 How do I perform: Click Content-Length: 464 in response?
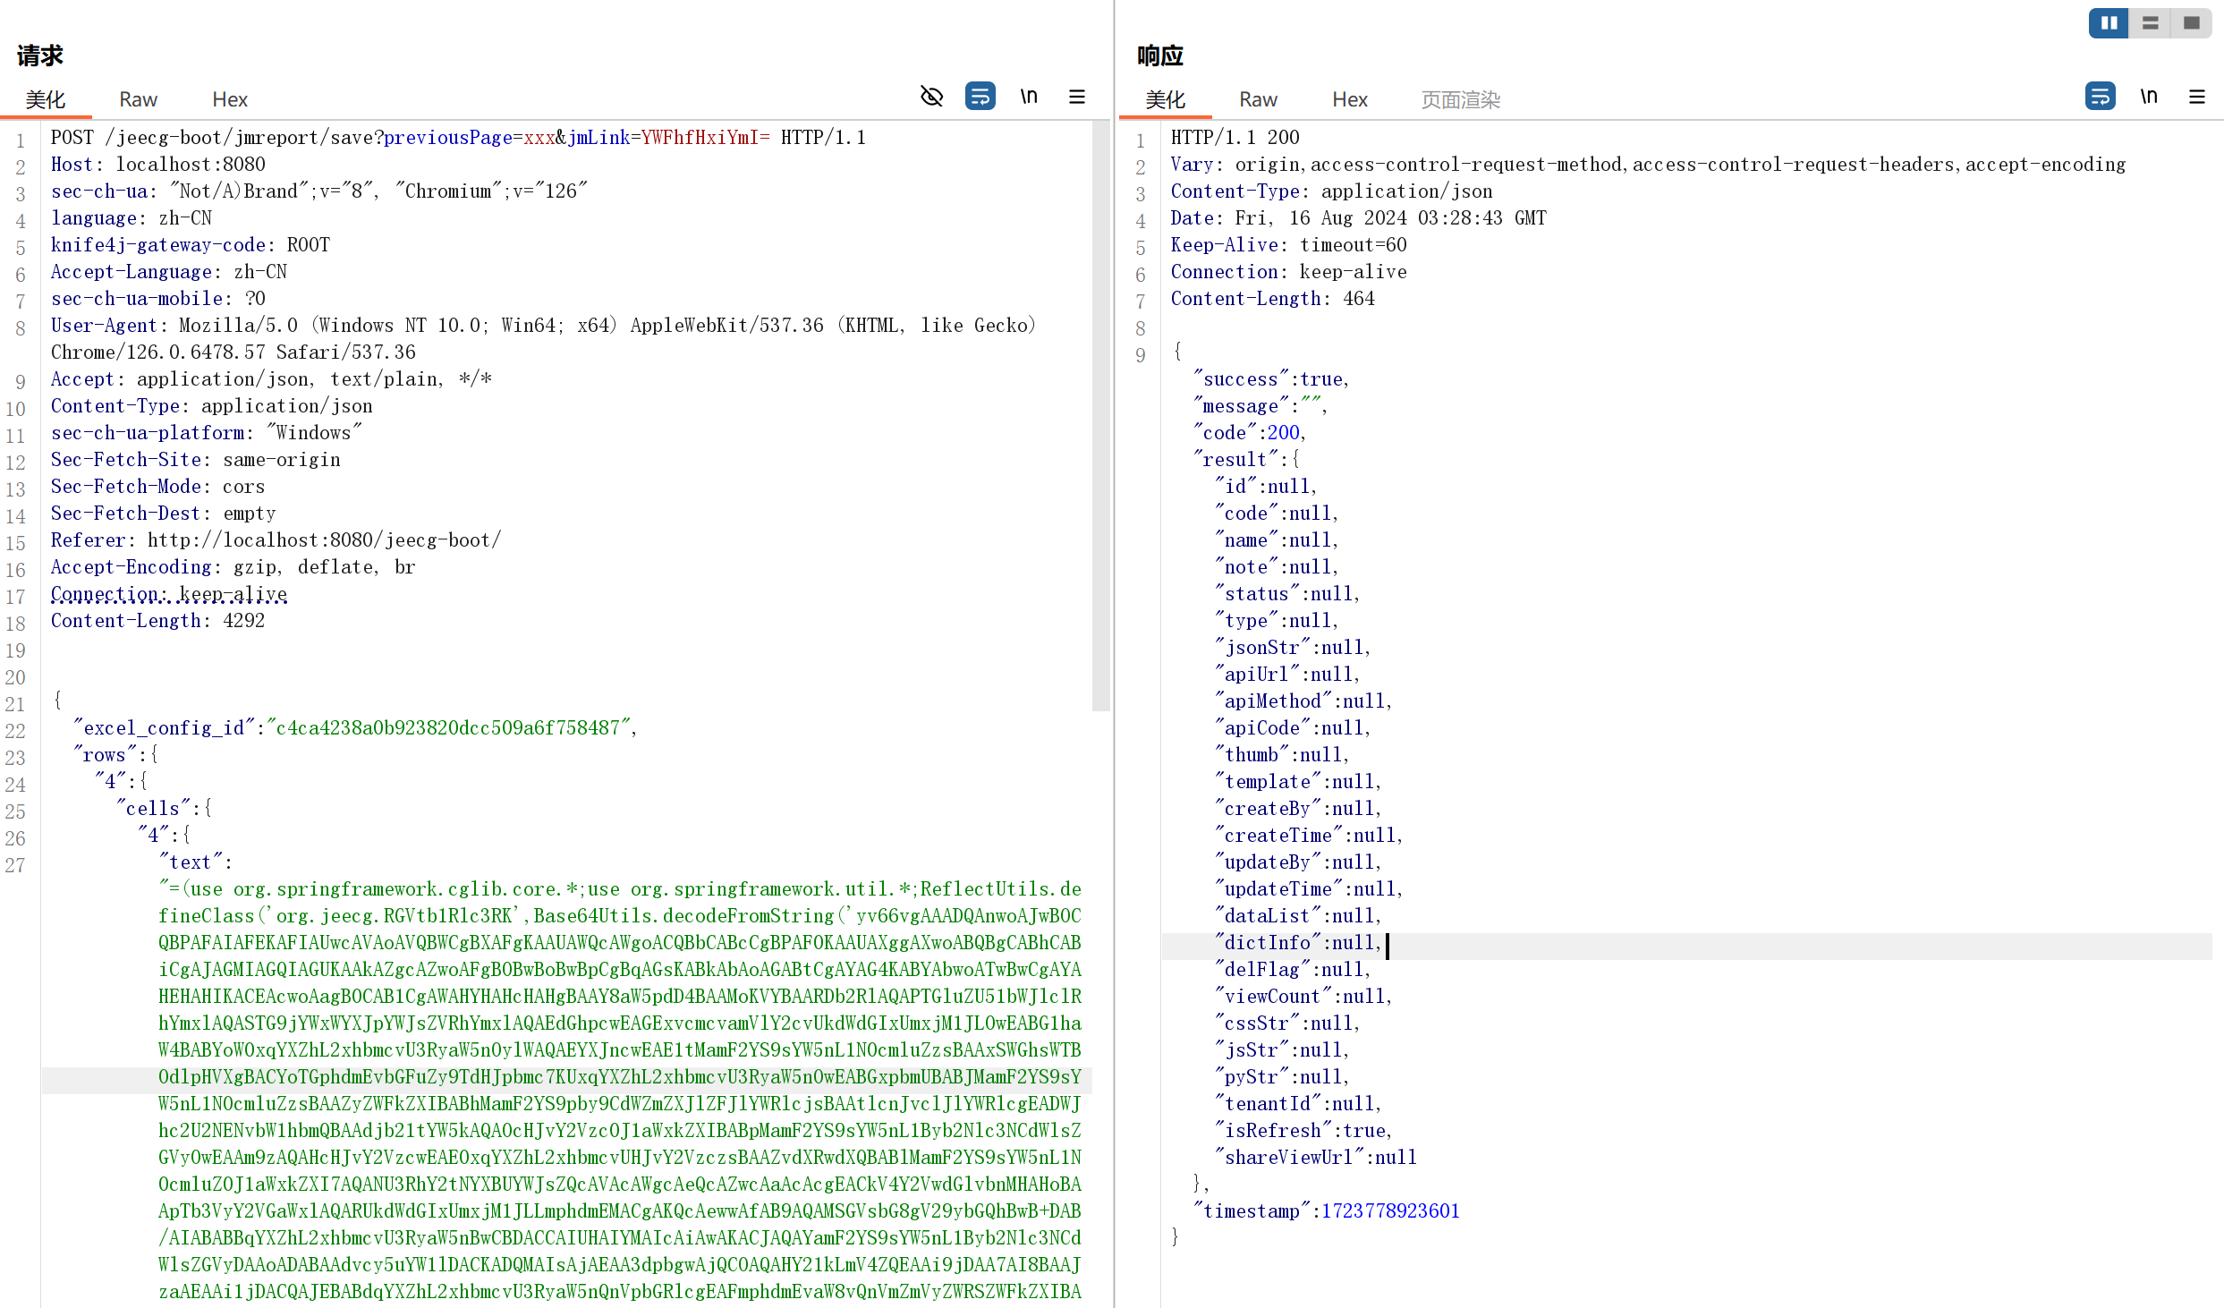1273,299
